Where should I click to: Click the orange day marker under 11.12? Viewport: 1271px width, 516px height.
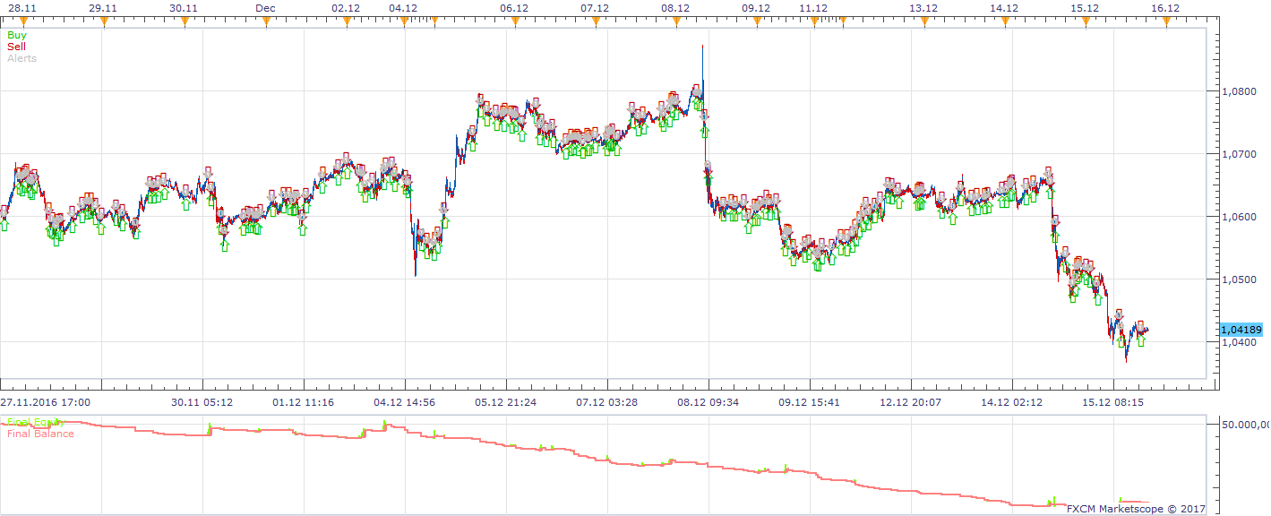click(x=814, y=21)
